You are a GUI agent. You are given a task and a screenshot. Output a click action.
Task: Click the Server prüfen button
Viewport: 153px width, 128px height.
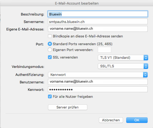[68, 107]
